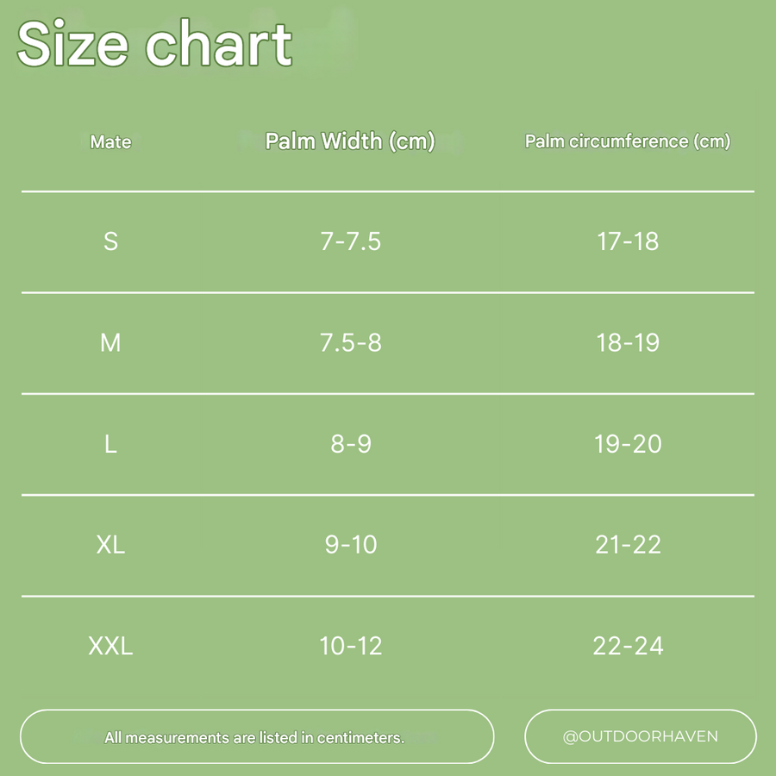
Task: Click the 22-24 circumference value
Action: (628, 646)
